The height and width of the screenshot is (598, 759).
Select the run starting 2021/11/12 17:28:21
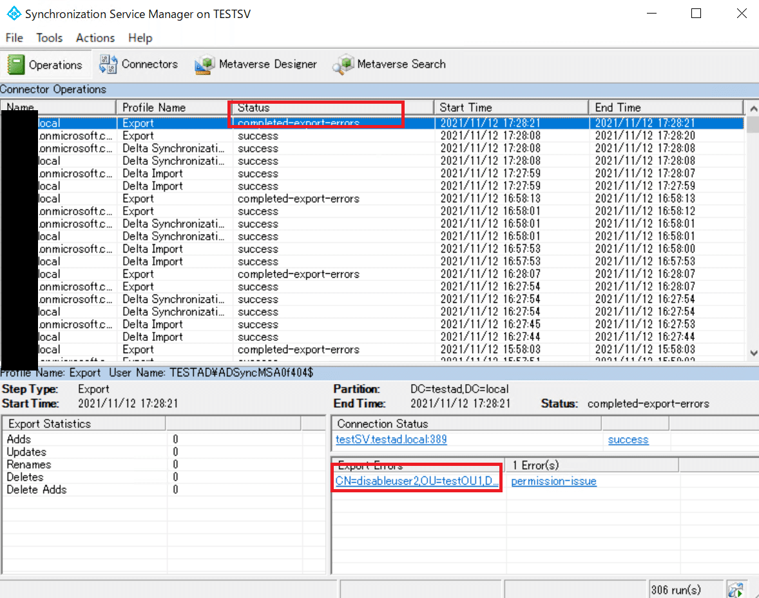[372, 123]
